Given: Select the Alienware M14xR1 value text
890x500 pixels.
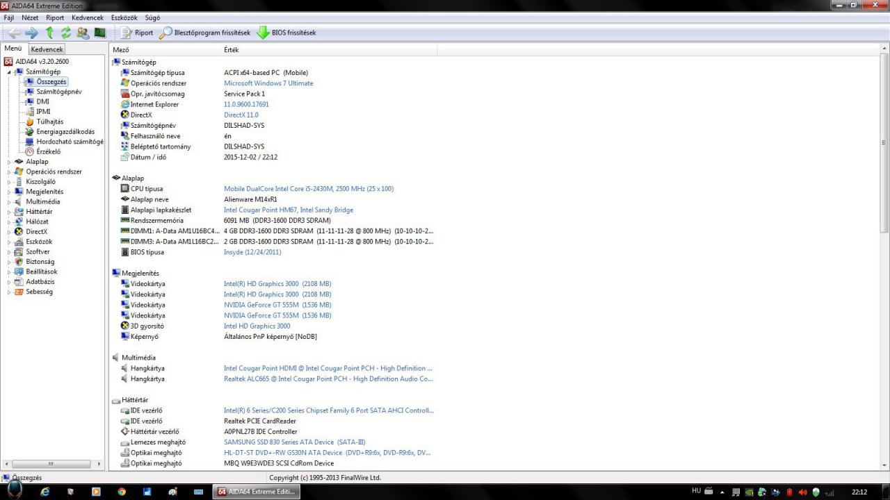Looking at the screenshot, I should 252,199.
